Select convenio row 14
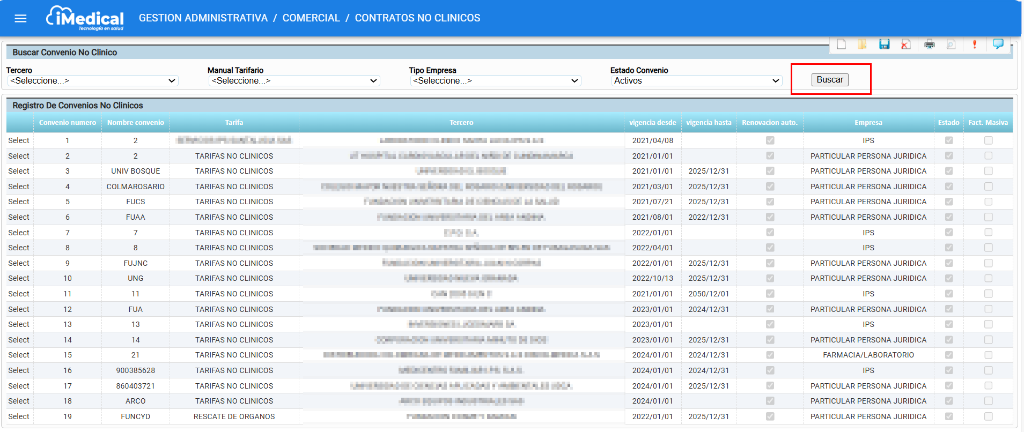1024x432 pixels. tap(19, 340)
